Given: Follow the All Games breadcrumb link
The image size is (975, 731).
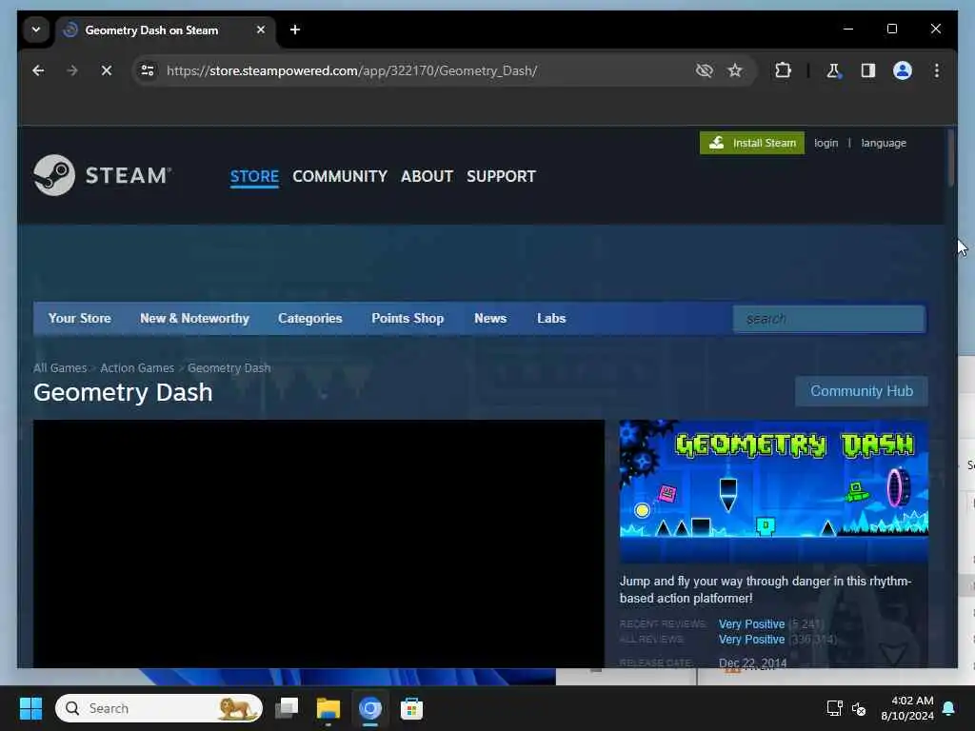Looking at the screenshot, I should [x=60, y=368].
